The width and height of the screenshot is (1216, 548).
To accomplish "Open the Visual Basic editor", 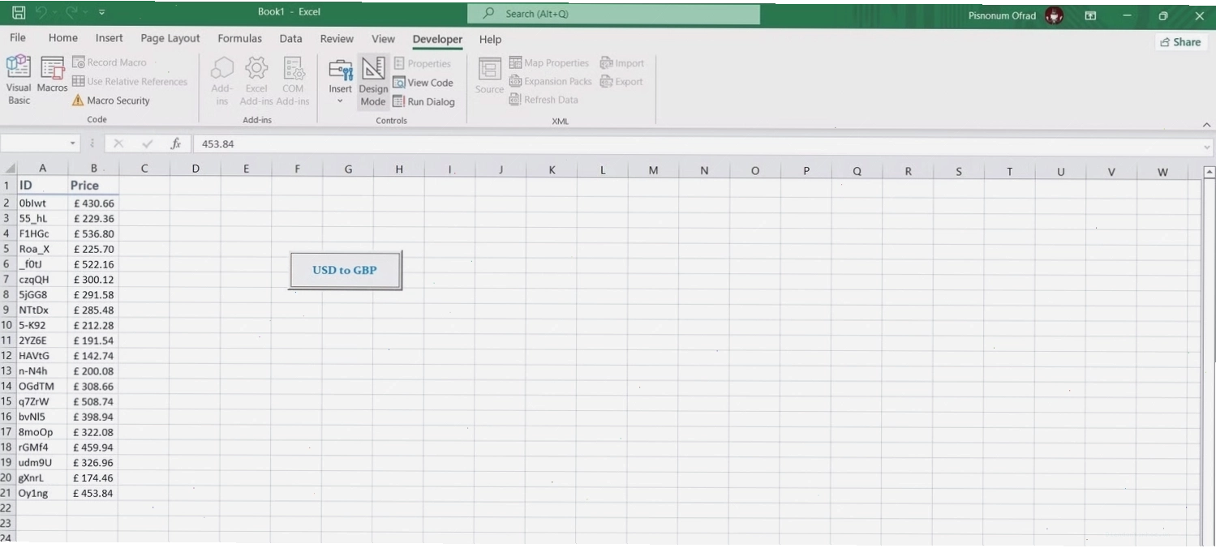I will 19,80.
